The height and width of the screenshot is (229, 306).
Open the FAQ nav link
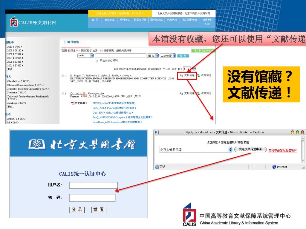tap(207, 24)
